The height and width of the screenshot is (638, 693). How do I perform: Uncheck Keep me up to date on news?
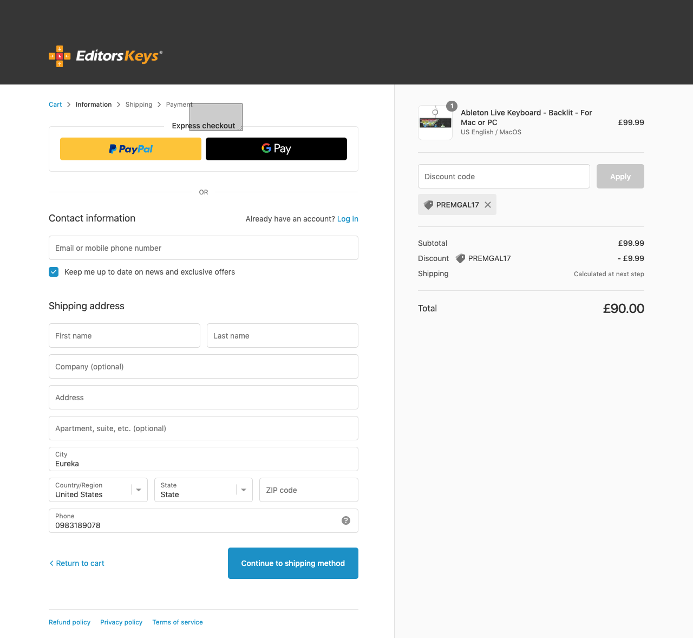pos(54,272)
